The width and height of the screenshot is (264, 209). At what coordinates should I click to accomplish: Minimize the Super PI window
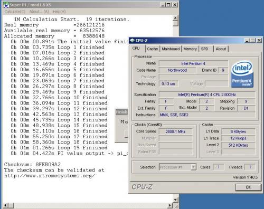(x=163, y=5)
